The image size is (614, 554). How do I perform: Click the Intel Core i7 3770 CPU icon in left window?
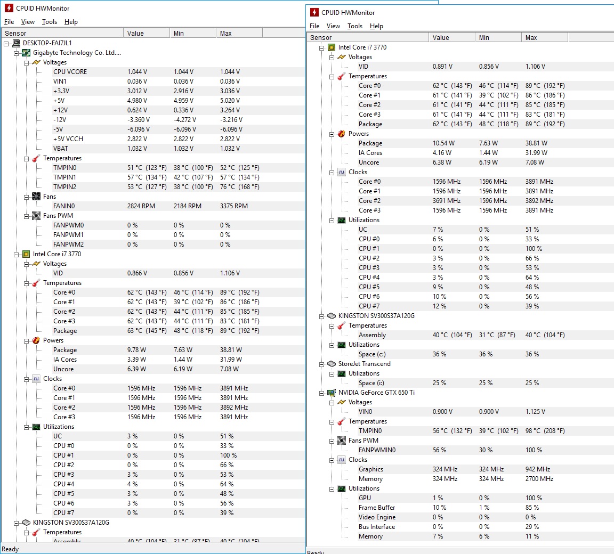pyautogui.click(x=26, y=254)
